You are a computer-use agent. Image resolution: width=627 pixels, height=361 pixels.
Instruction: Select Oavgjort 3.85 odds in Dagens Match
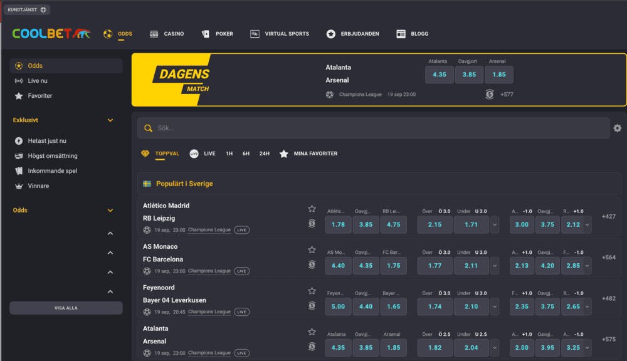[469, 75]
